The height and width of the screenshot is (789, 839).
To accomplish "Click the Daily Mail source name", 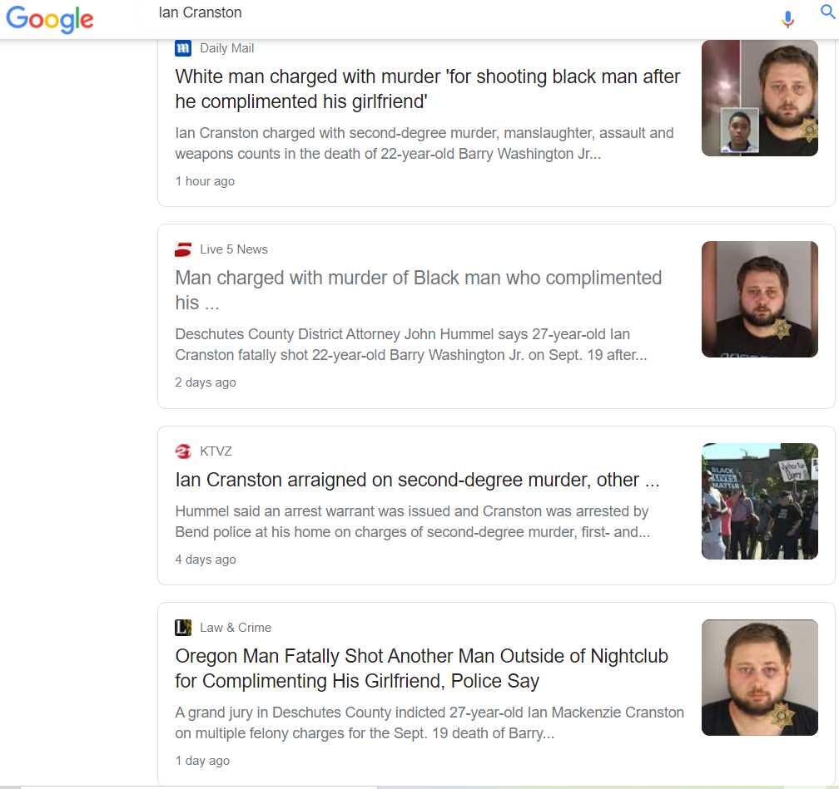I will 227,48.
